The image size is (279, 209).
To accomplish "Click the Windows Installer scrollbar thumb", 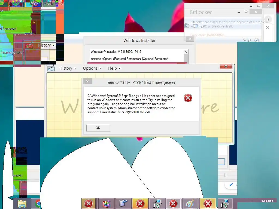I will pyautogui.click(x=186, y=58).
